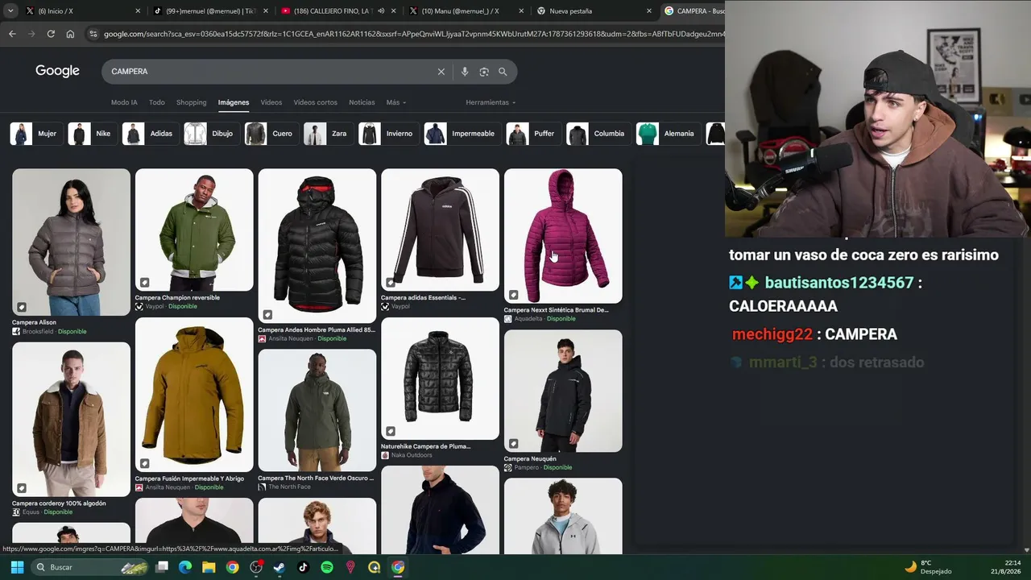Open the green Campera Champion reversible image

coord(194,230)
